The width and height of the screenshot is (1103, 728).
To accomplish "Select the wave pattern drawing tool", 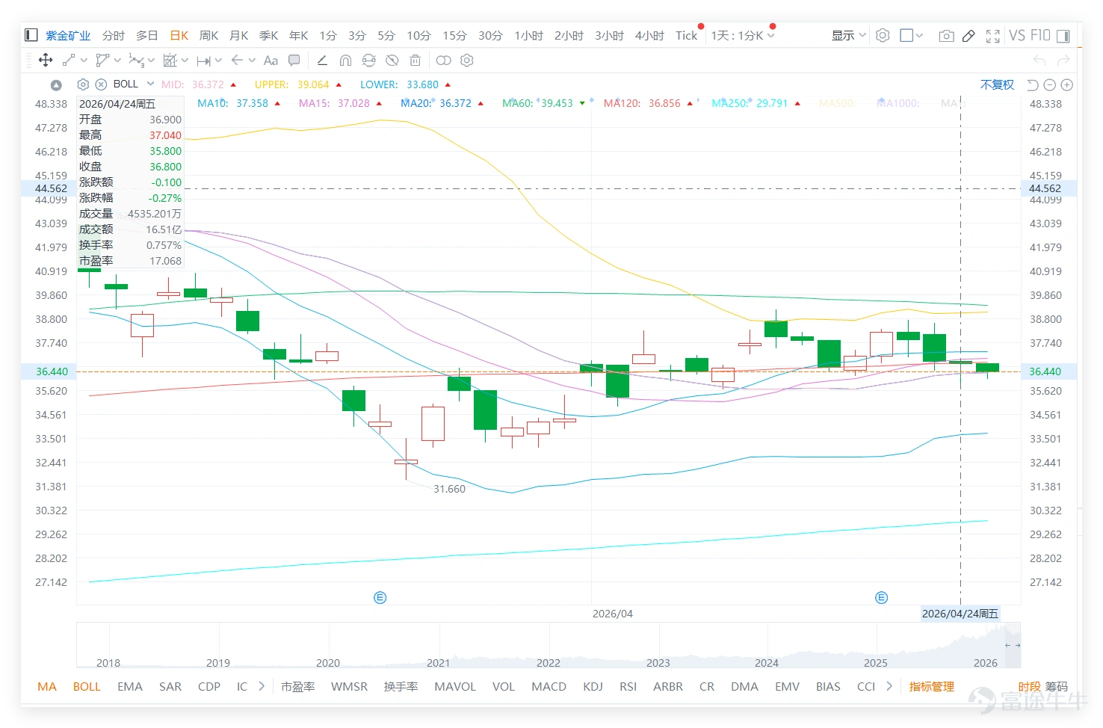I will (x=136, y=61).
